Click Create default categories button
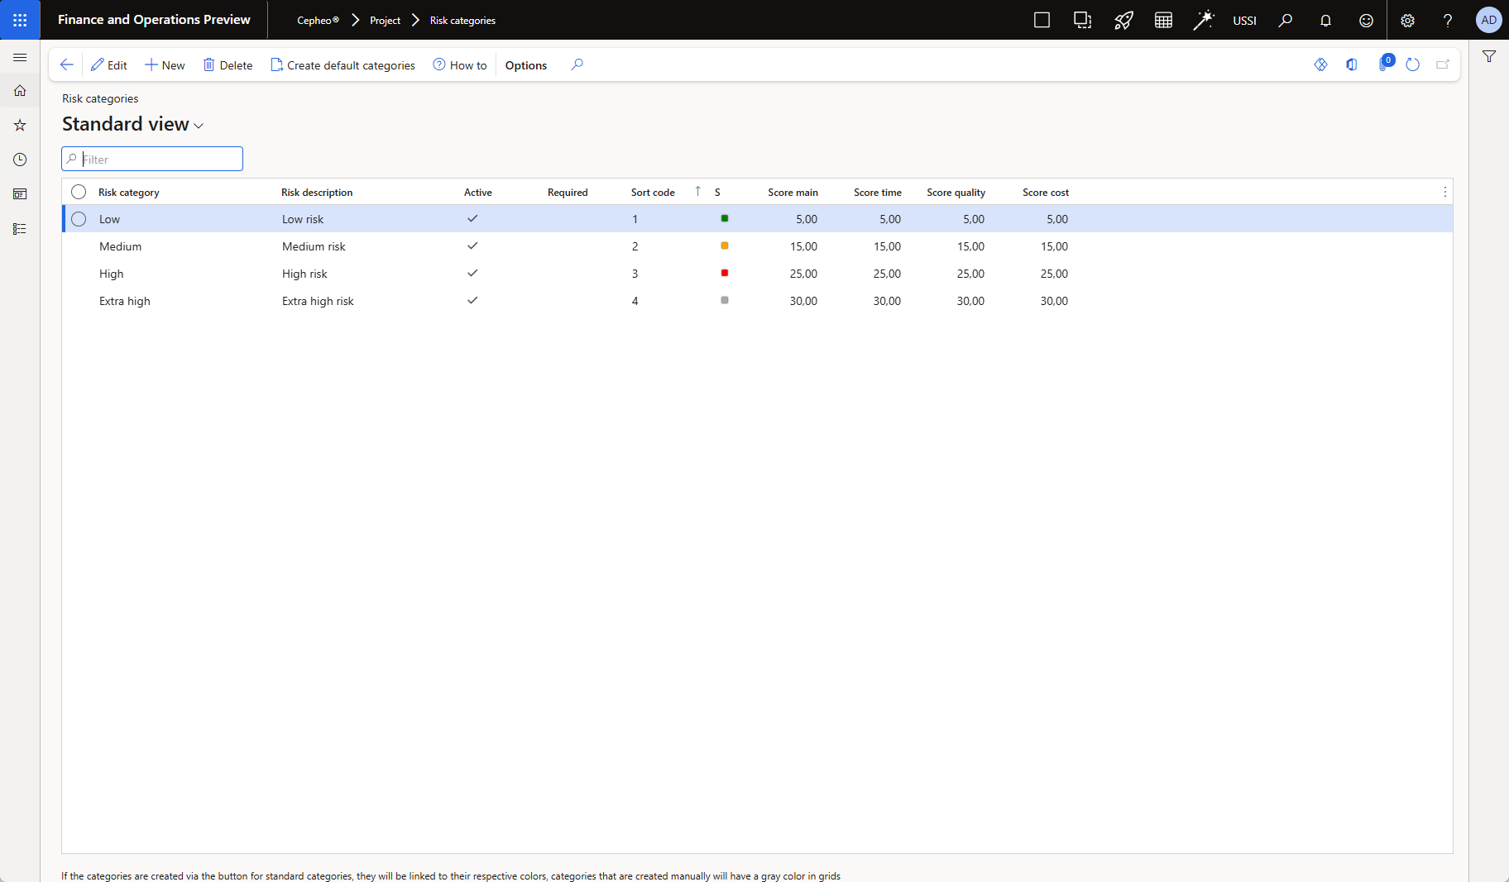Image resolution: width=1509 pixels, height=882 pixels. tap(343, 65)
